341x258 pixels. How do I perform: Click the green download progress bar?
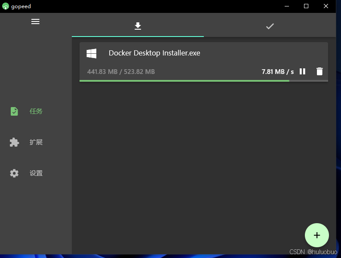click(204, 81)
